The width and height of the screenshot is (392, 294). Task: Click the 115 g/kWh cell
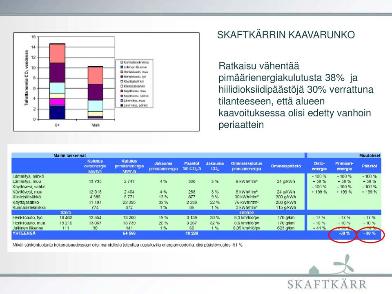click(286, 207)
